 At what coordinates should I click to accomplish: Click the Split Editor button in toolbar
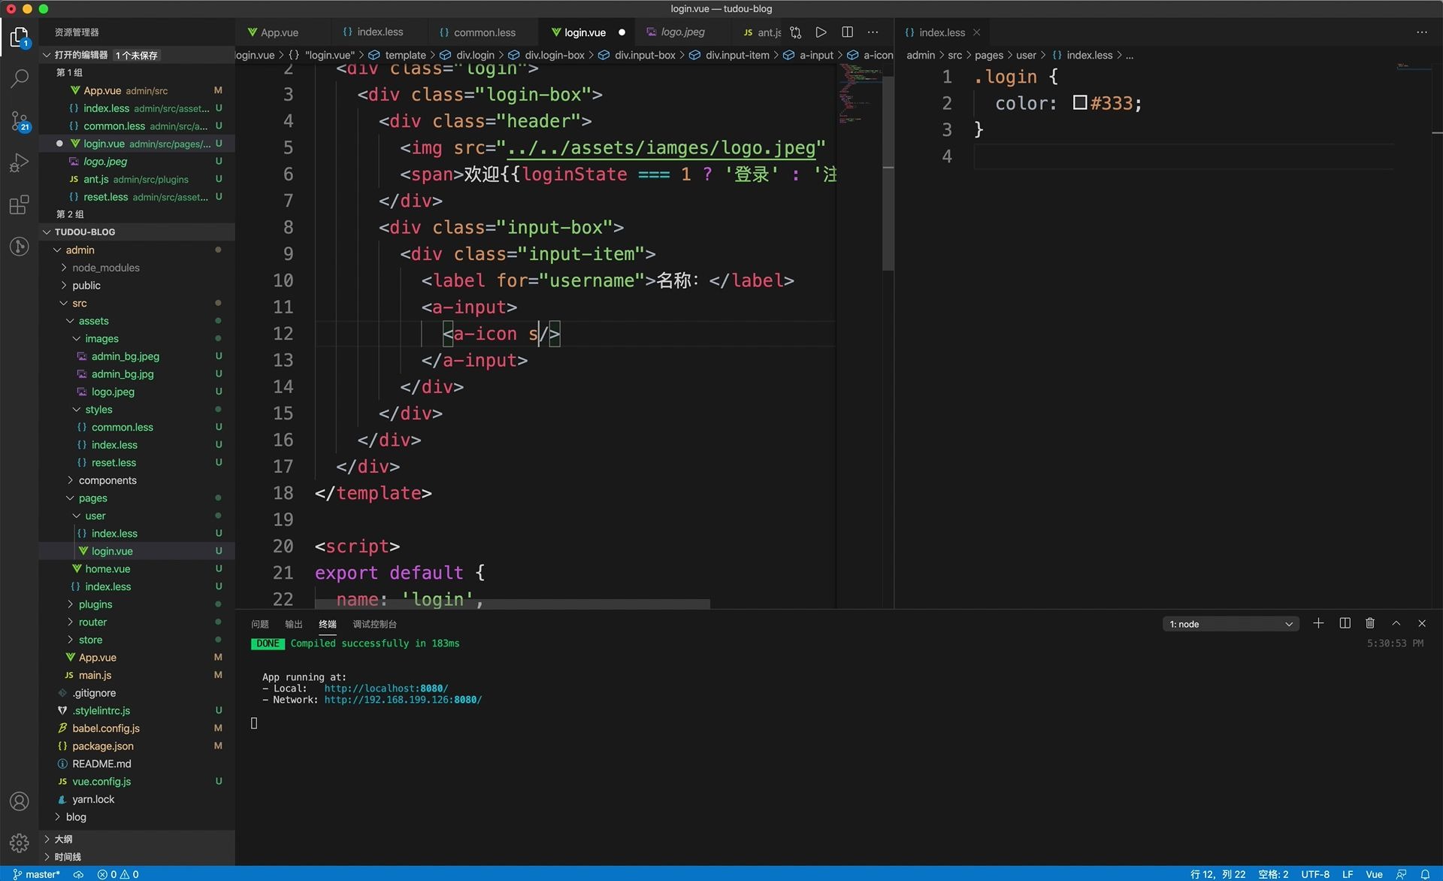tap(846, 32)
